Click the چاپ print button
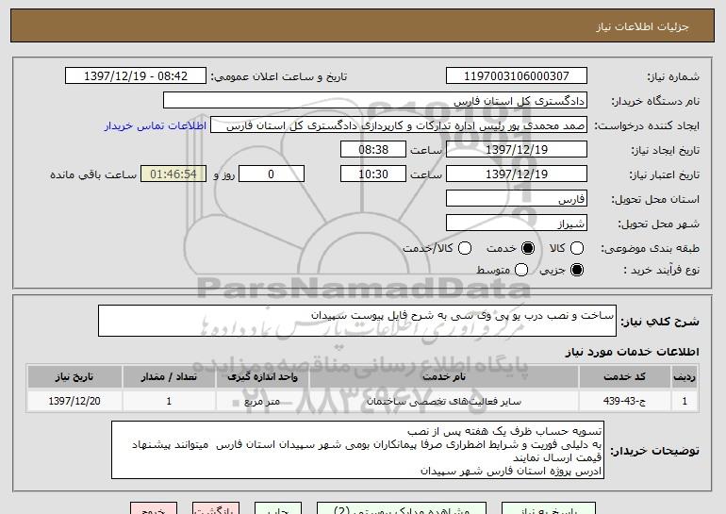The height and width of the screenshot is (514, 726). [278, 508]
